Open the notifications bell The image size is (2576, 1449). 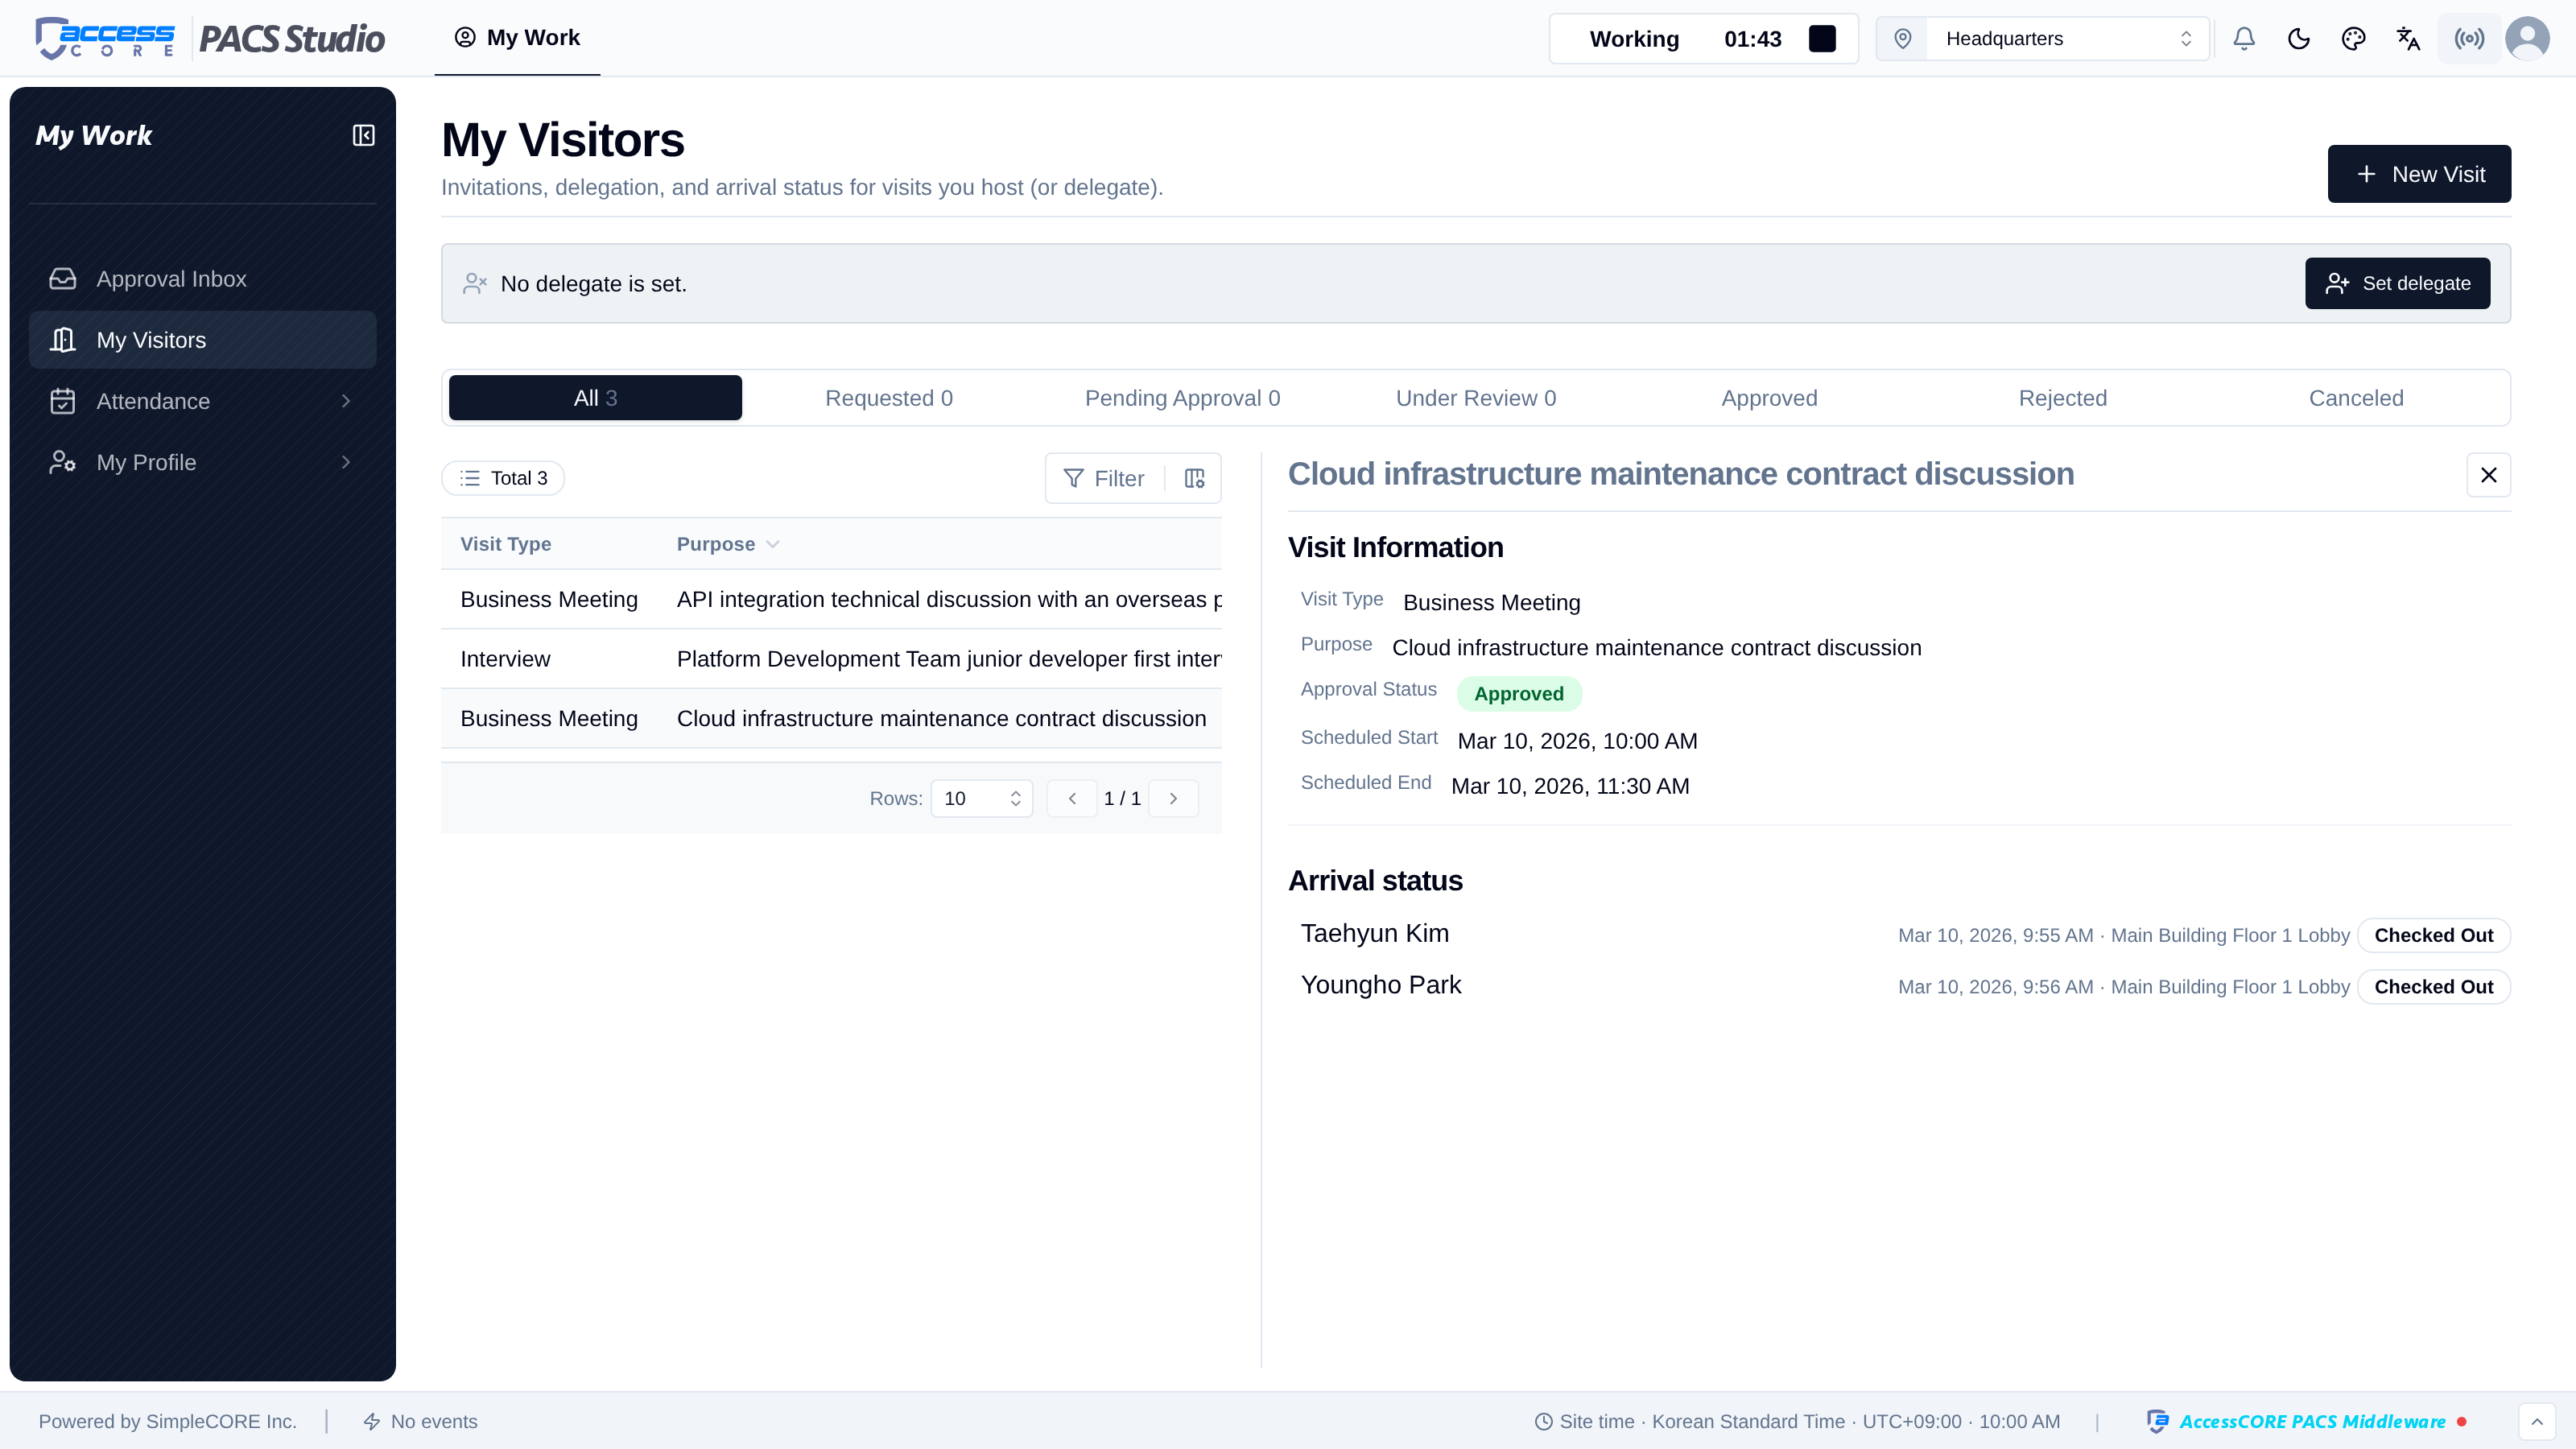pos(2244,39)
